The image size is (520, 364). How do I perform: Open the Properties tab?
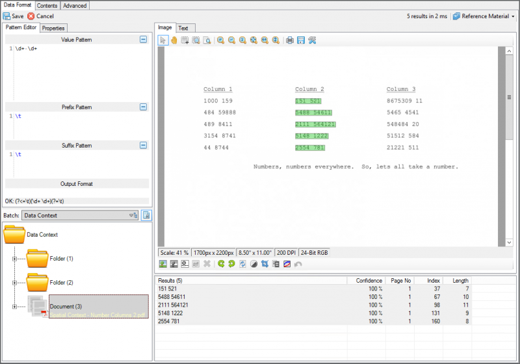tap(53, 28)
